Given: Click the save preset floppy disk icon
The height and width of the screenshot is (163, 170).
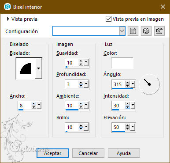Looking at the screenshot, I should (133, 31).
